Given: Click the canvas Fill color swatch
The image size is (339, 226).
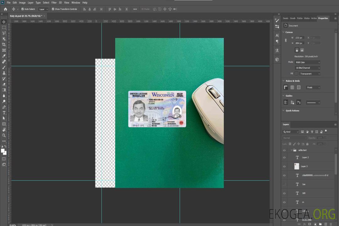Looking at the screenshot, I should (296, 73).
